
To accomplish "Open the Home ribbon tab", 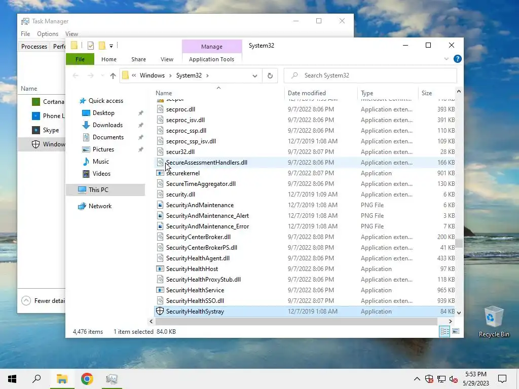I will 109,59.
